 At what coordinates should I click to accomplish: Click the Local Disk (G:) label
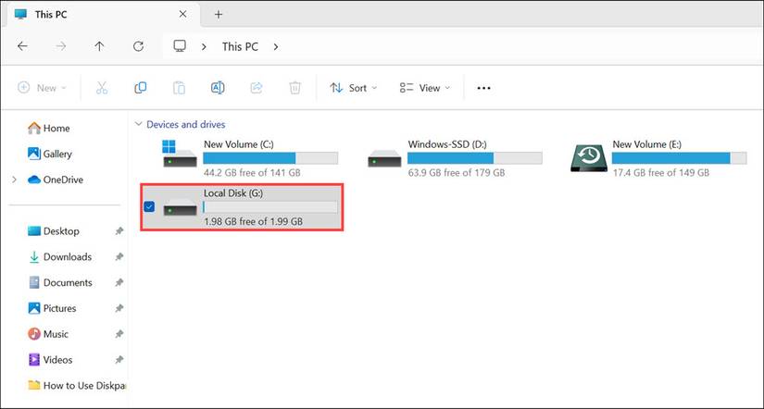pos(232,193)
